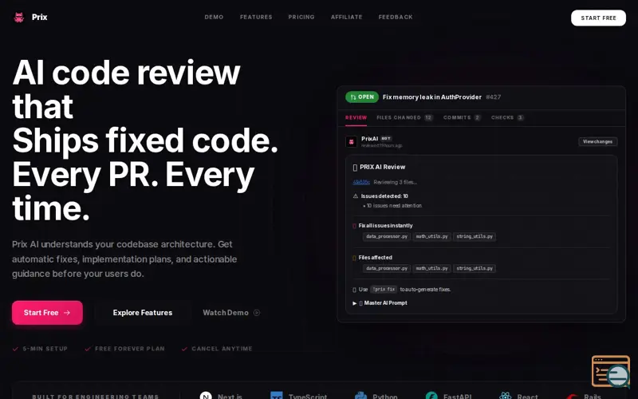Click the View changes button
This screenshot has width=638, height=399.
[597, 142]
